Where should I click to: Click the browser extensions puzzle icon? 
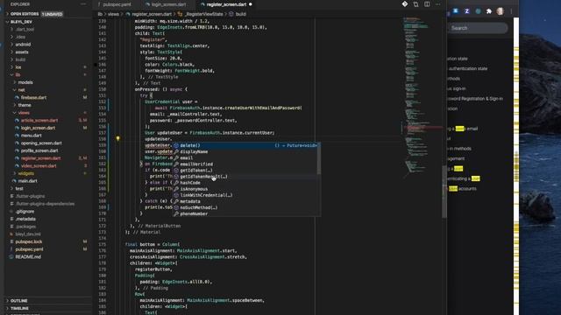[x=489, y=11]
